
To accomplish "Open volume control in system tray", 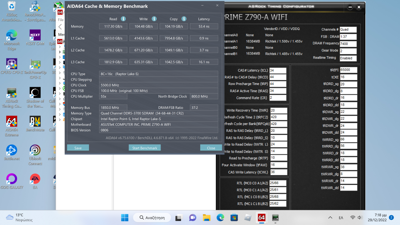I will click(x=360, y=217).
